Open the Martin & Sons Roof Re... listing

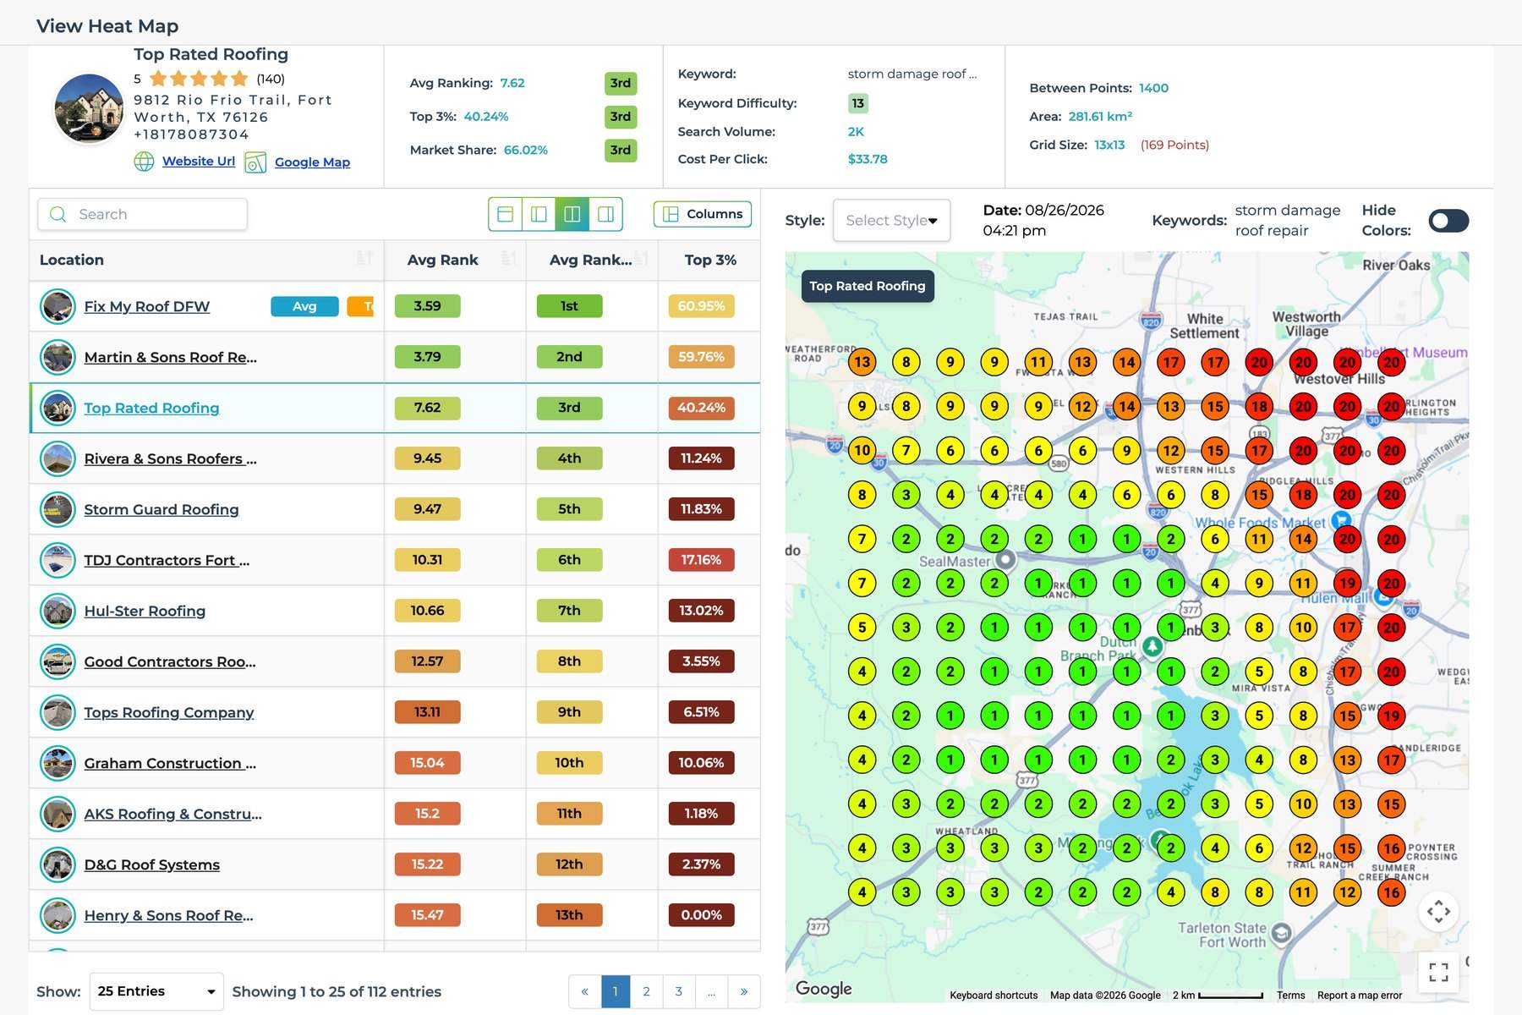point(171,357)
